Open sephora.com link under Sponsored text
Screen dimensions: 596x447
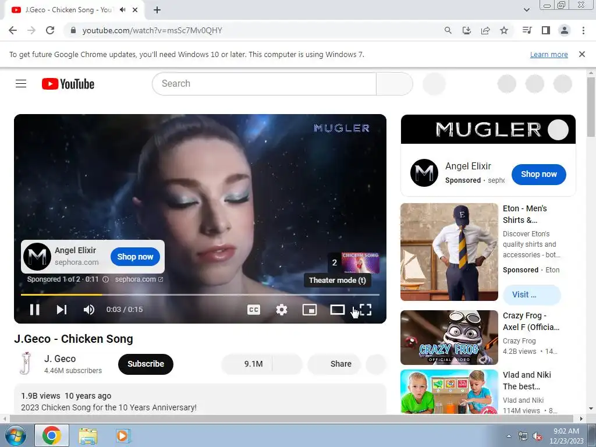pos(139,279)
